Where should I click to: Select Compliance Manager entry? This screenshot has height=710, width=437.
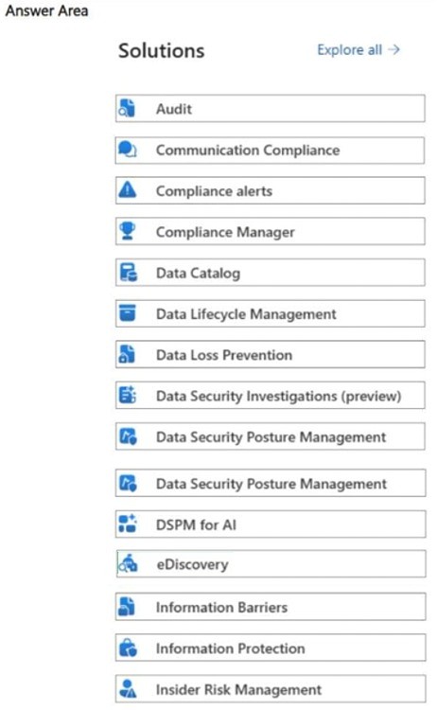[x=271, y=231]
